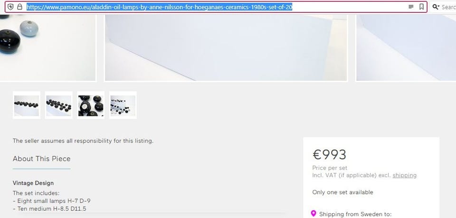
Task: Click the large center product image
Action: pos(226,47)
